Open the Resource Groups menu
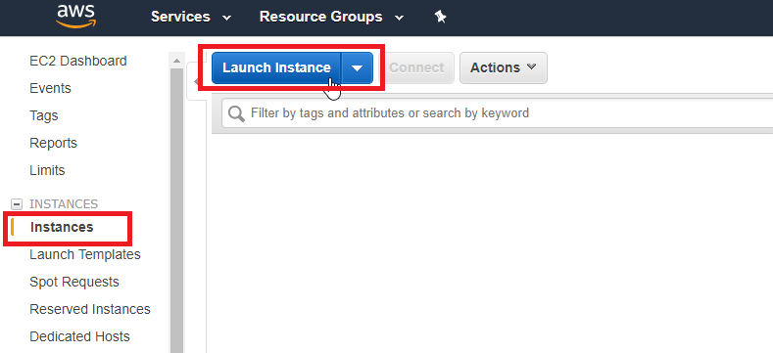This screenshot has width=773, height=353. [331, 17]
